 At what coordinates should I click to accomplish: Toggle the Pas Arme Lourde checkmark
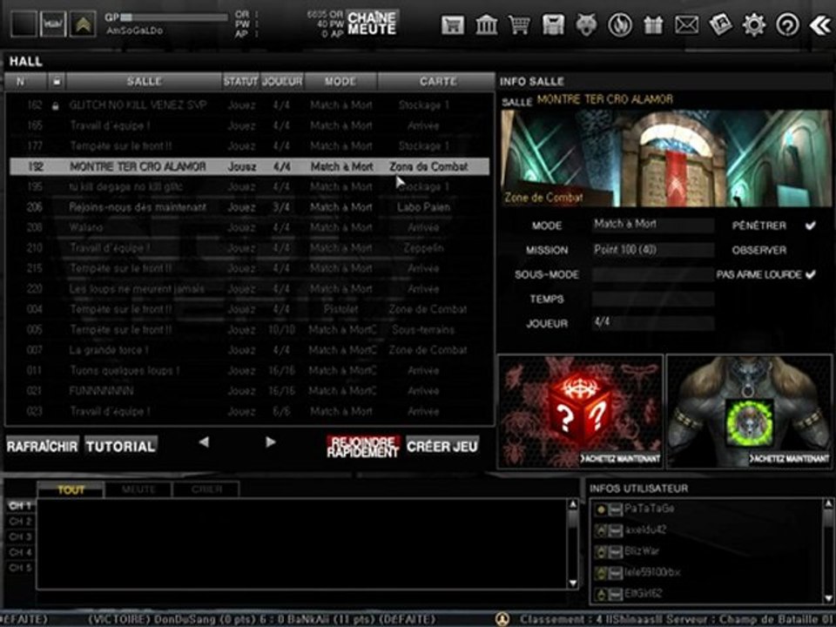(x=810, y=274)
